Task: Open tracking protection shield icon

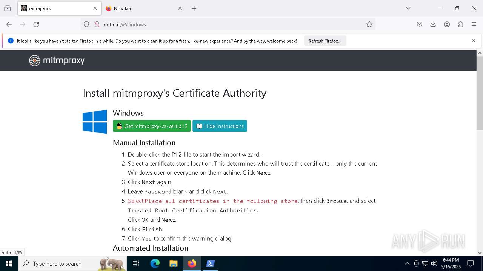Action: [86, 24]
